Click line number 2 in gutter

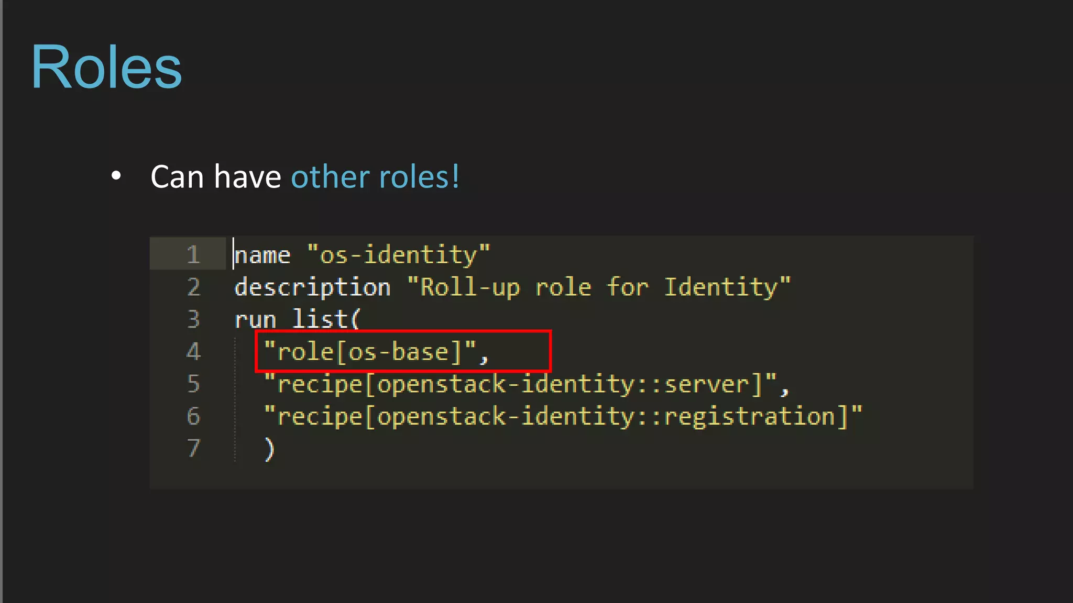[193, 287]
